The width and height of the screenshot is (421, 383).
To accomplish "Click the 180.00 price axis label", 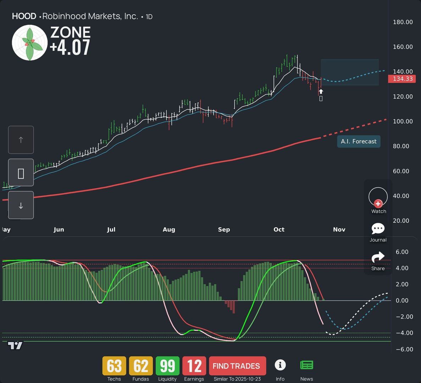I will click(403, 22).
